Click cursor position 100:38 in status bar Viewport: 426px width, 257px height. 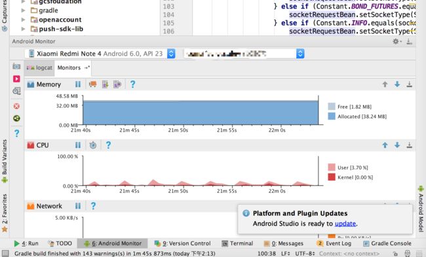pos(267,254)
